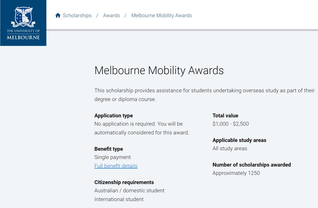
Task: Open the Scholarships breadcrumb link
Action: coord(77,15)
